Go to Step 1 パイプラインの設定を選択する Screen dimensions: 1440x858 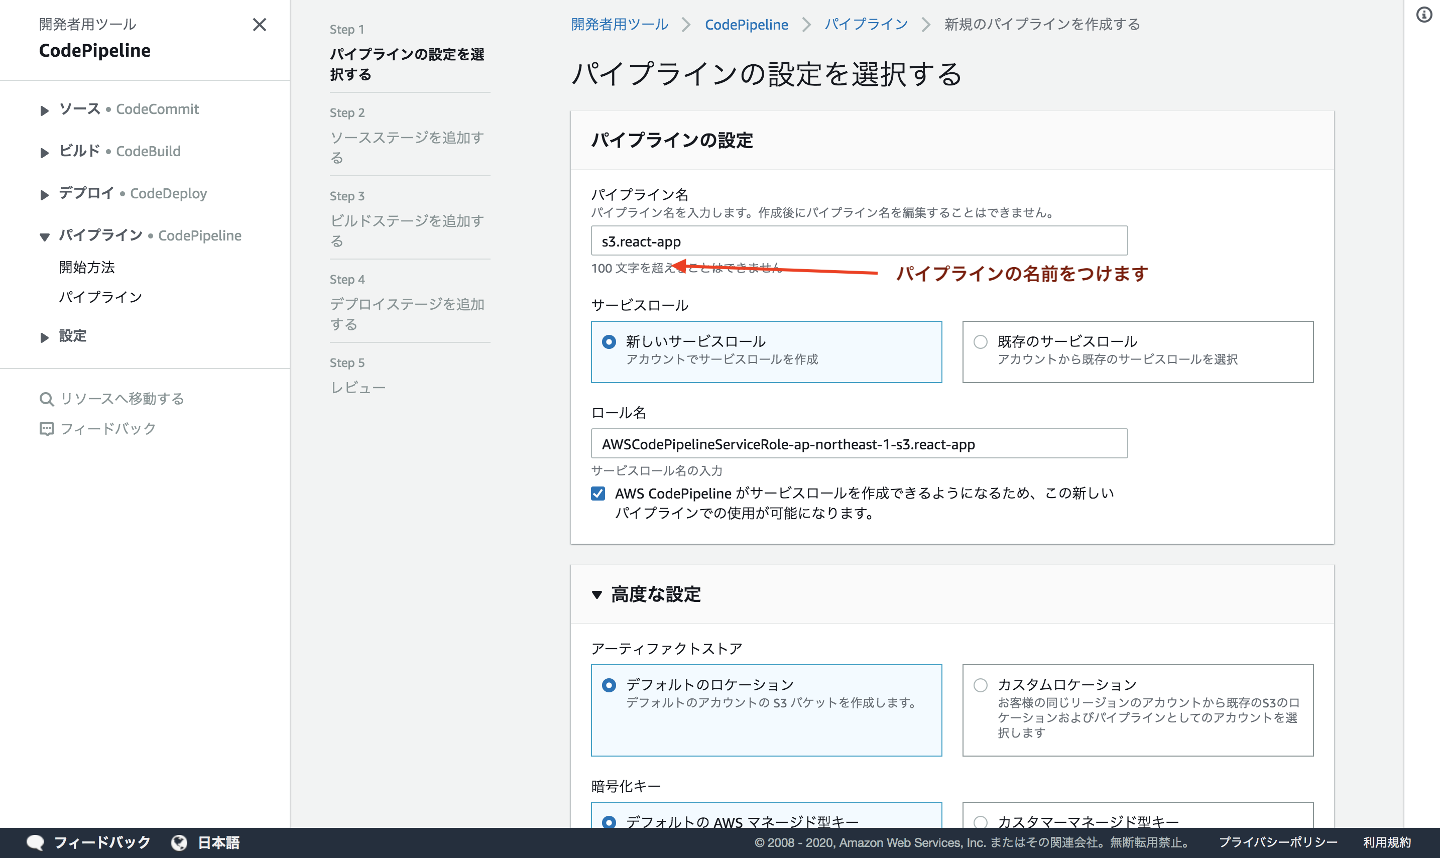(x=407, y=64)
